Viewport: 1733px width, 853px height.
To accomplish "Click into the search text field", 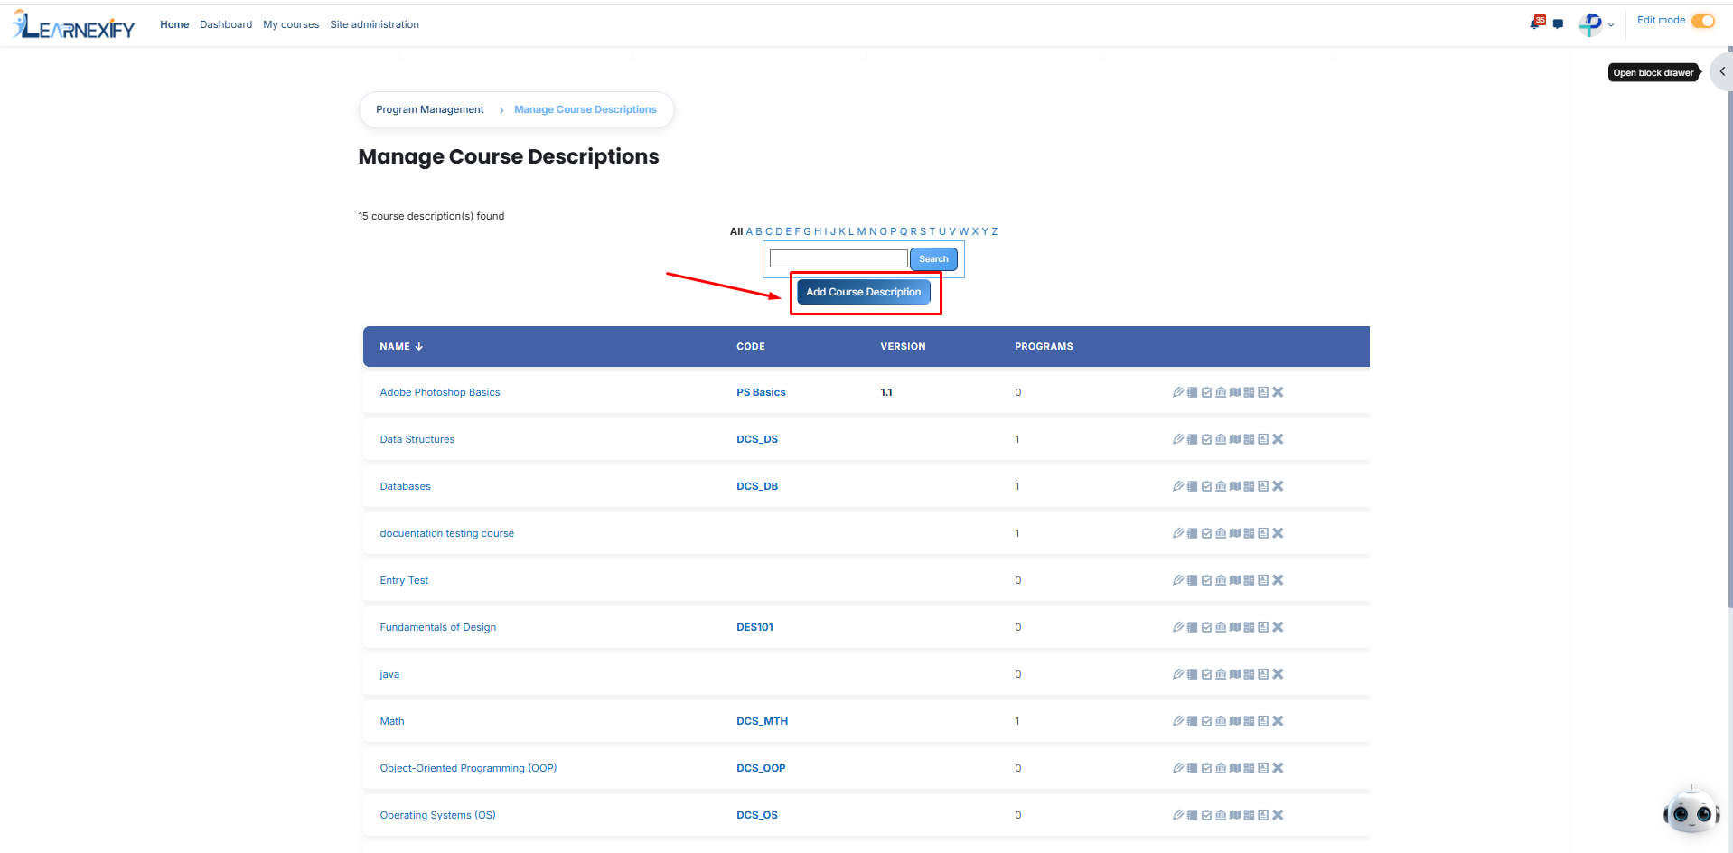I will pyautogui.click(x=838, y=259).
